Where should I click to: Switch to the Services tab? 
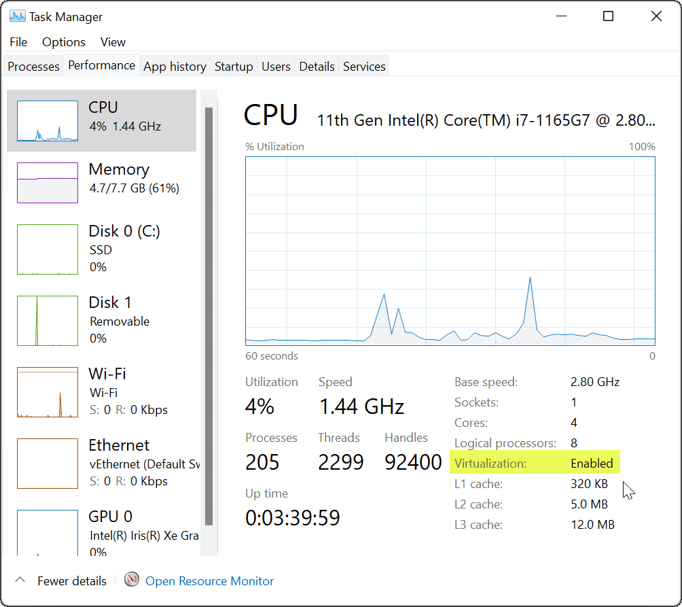tap(363, 66)
